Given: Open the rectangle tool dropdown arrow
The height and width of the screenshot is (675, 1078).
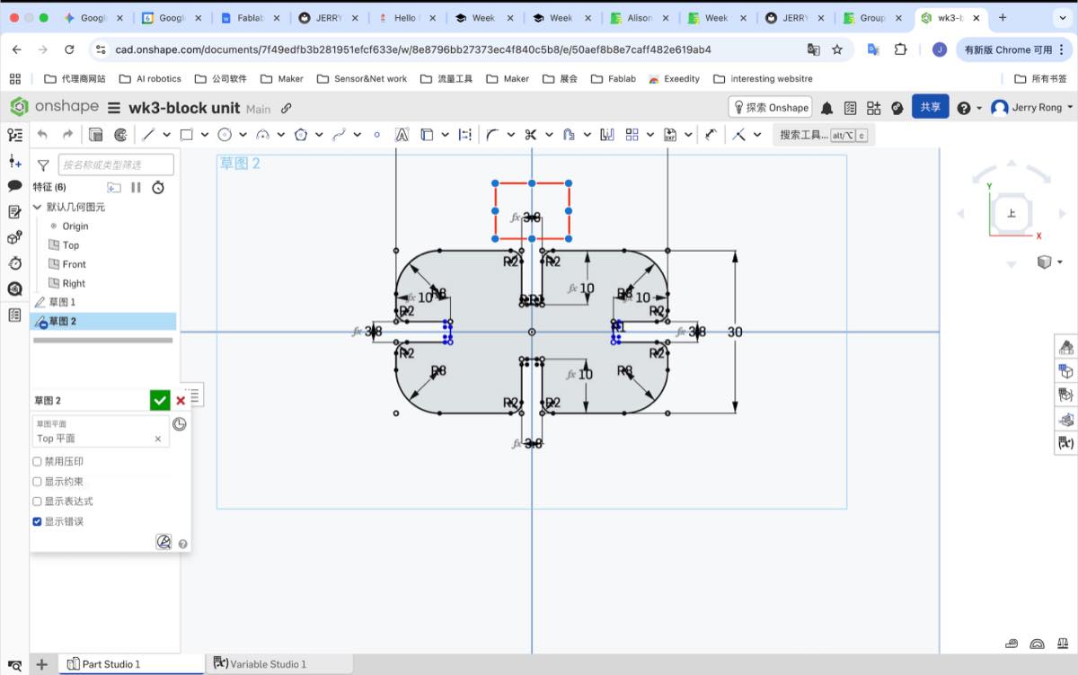Looking at the screenshot, I should [205, 135].
